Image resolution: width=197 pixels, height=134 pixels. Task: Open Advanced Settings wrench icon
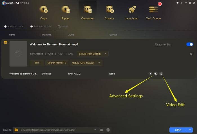tap(156, 74)
